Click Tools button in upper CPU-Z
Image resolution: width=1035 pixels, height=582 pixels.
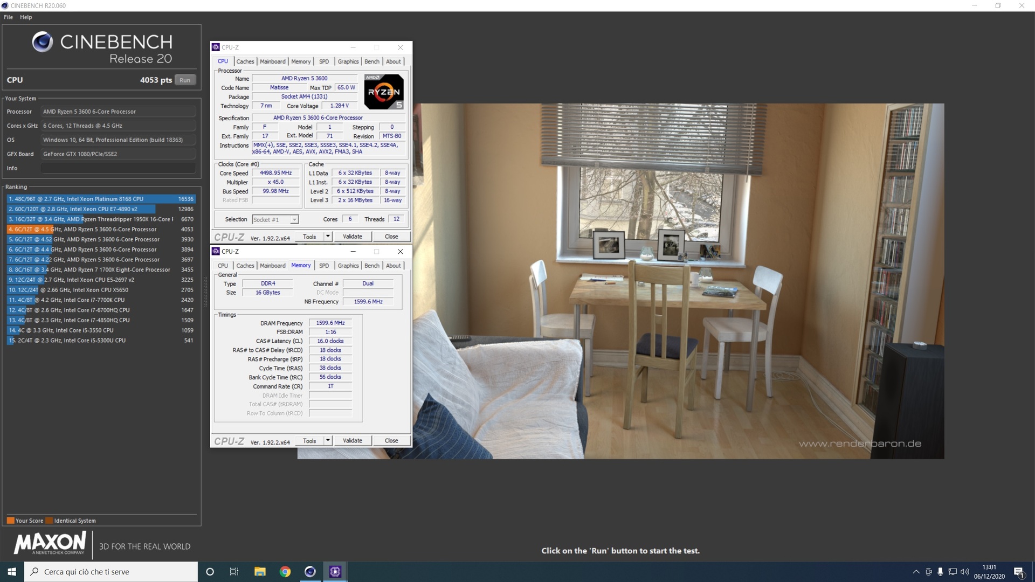(x=309, y=237)
